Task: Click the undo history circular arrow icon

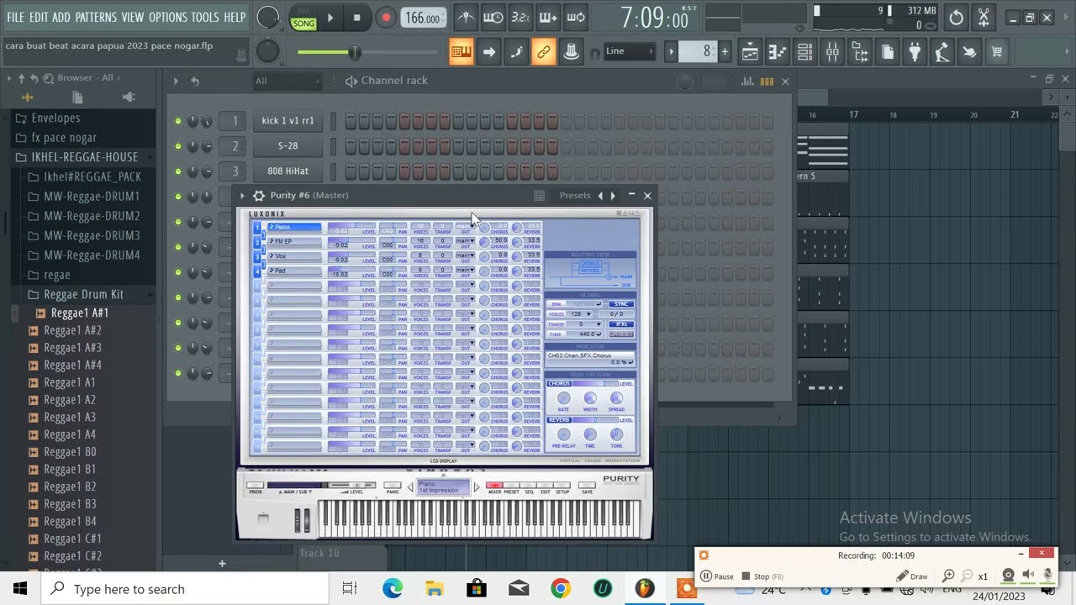Action: pos(957,18)
